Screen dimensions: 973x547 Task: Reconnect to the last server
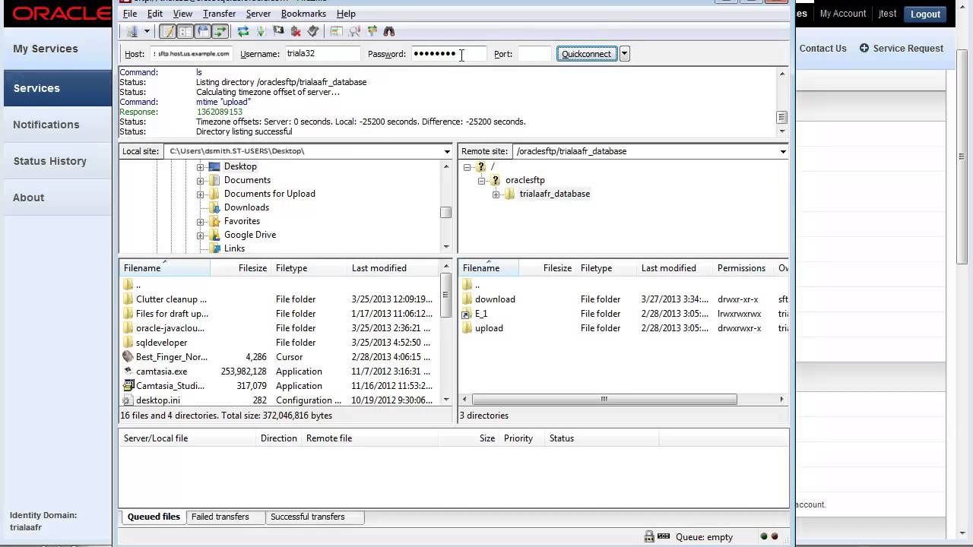coord(313,31)
